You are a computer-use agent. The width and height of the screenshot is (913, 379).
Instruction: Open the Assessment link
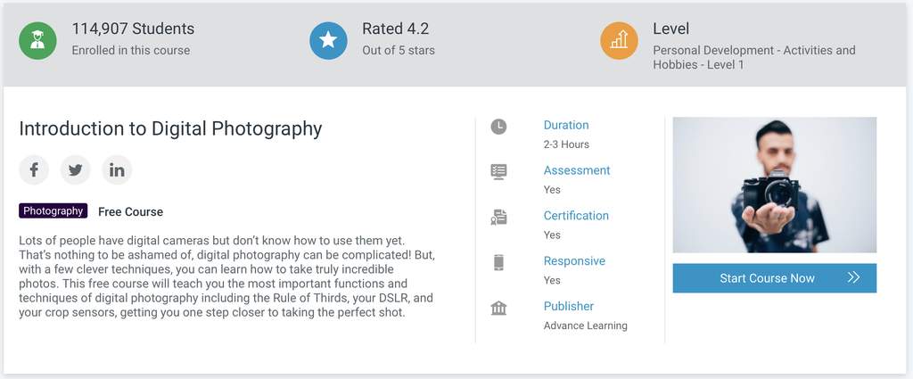click(577, 170)
